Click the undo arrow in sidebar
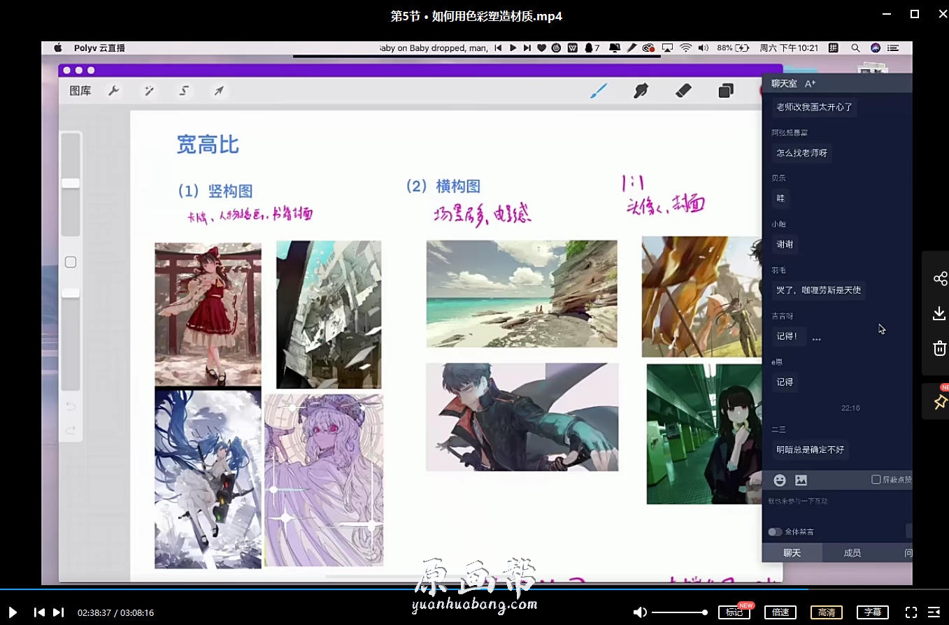This screenshot has width=949, height=625. point(71,406)
